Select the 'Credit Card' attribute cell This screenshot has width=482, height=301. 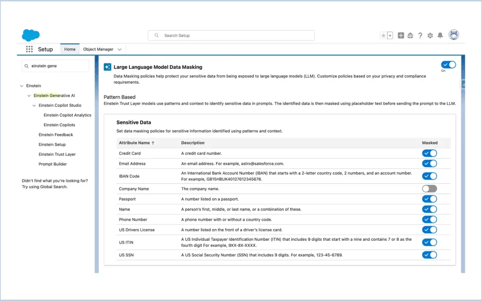(130, 153)
